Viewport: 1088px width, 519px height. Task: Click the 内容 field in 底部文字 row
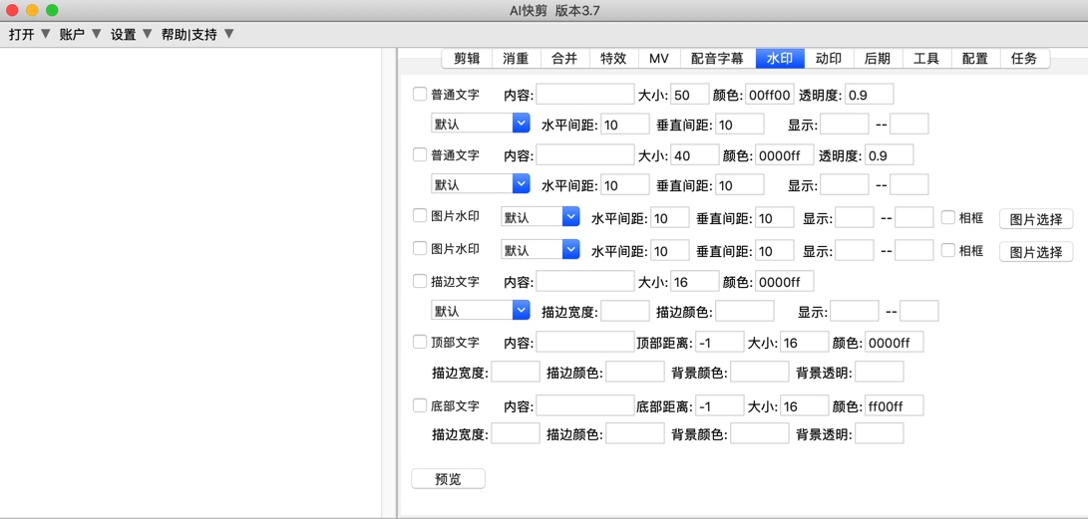click(x=585, y=406)
